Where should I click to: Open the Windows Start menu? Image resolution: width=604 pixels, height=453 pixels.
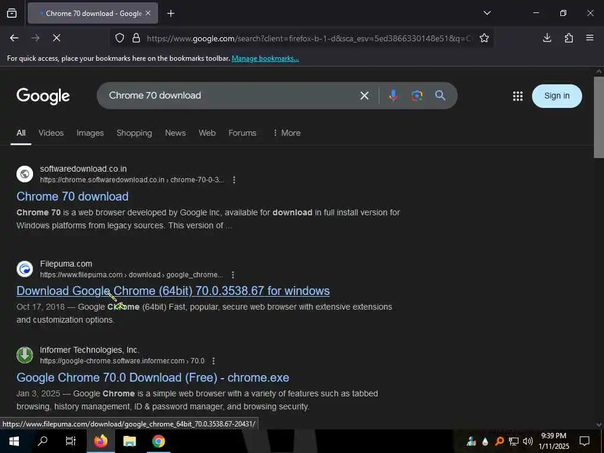pyautogui.click(x=14, y=441)
